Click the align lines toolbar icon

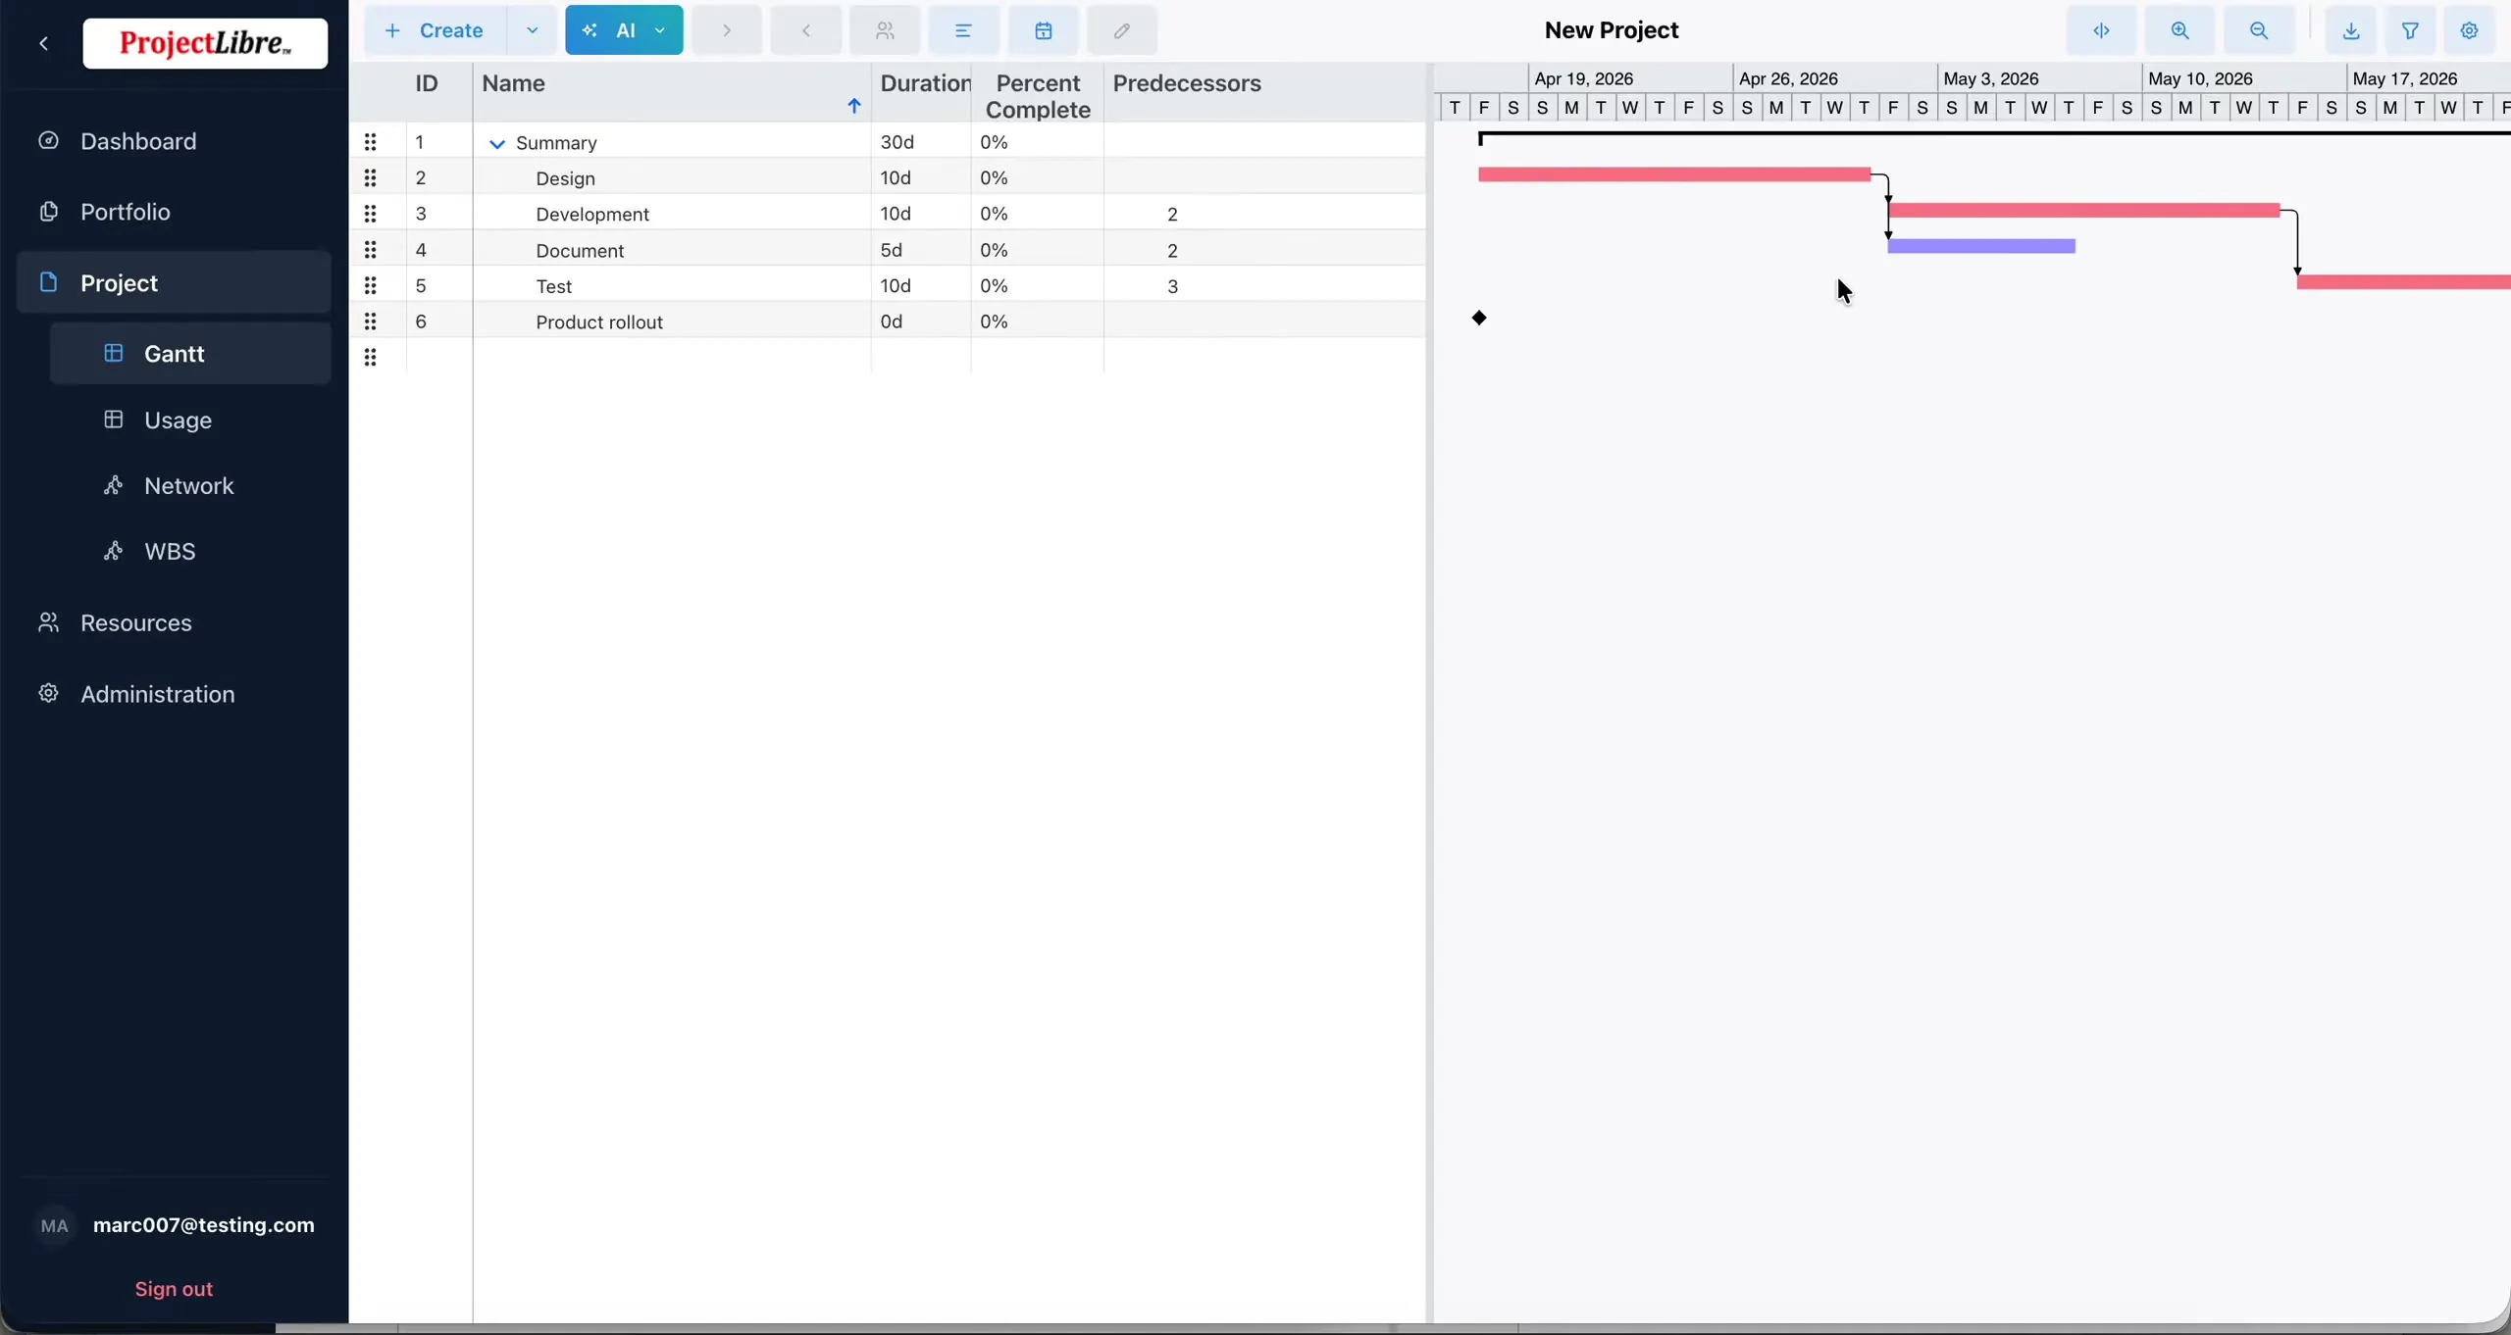point(963,30)
